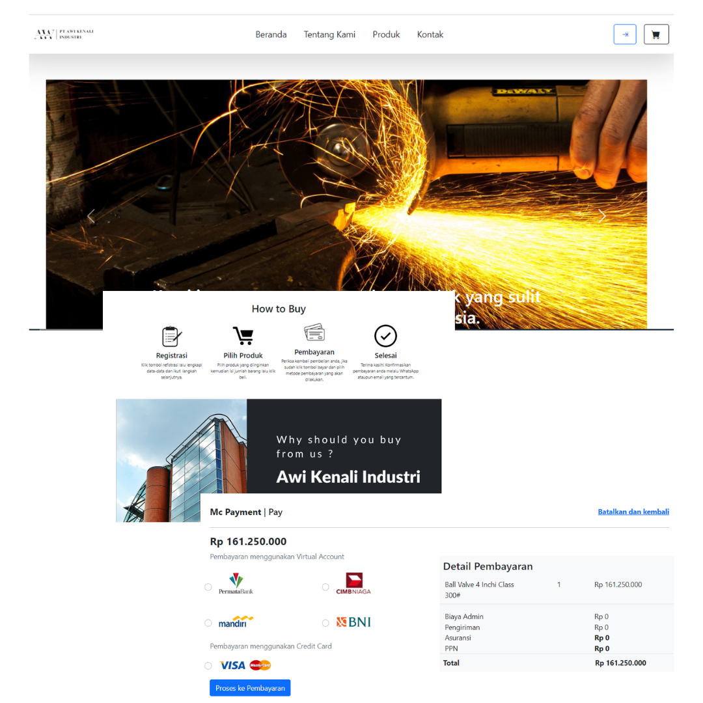Screen dimensions: 703x703
Task: Go to next carousel slide arrow
Action: (x=602, y=216)
